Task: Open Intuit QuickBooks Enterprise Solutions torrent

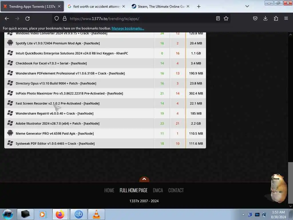Action: [72, 53]
